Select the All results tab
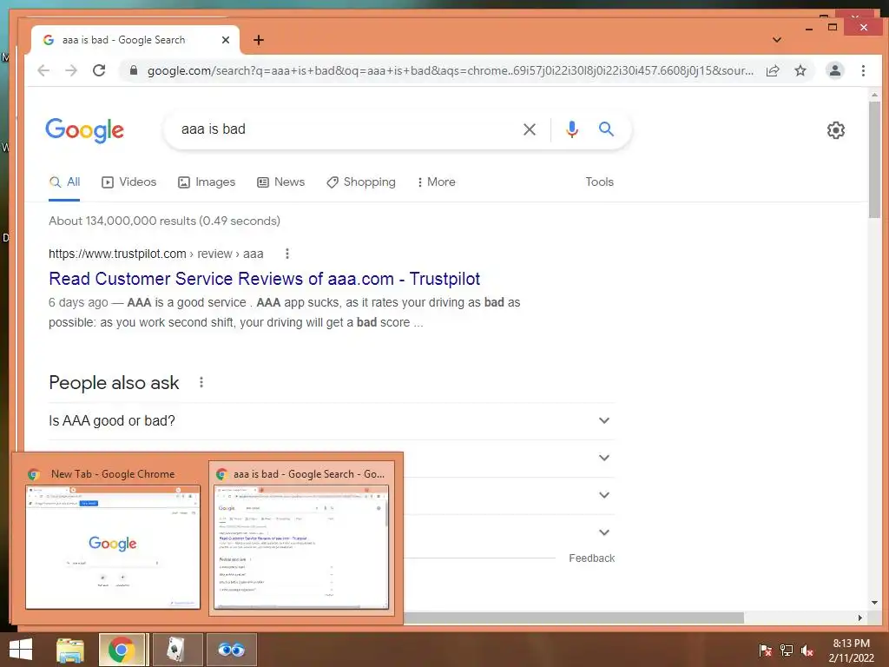The width and height of the screenshot is (889, 667). (64, 182)
